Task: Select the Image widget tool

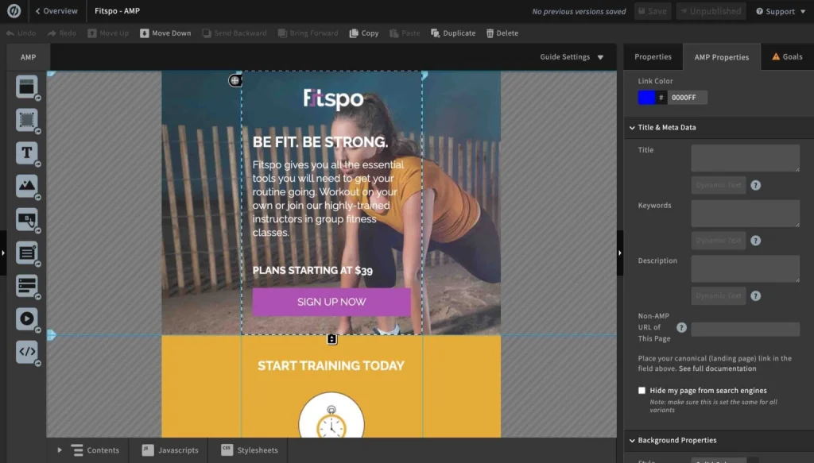Action: click(x=26, y=187)
